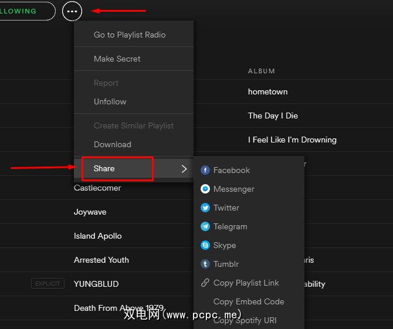Unfollow this playlist via the menu
The image size is (393, 329).
(x=110, y=102)
